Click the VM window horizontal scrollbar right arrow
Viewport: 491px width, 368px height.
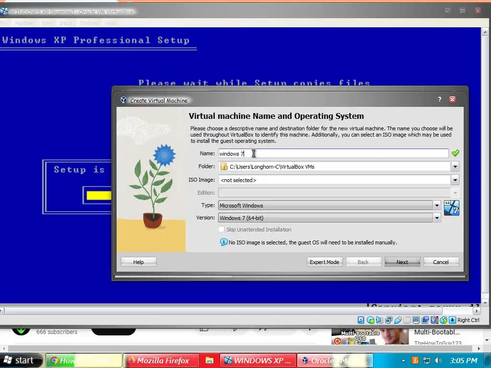click(x=477, y=310)
